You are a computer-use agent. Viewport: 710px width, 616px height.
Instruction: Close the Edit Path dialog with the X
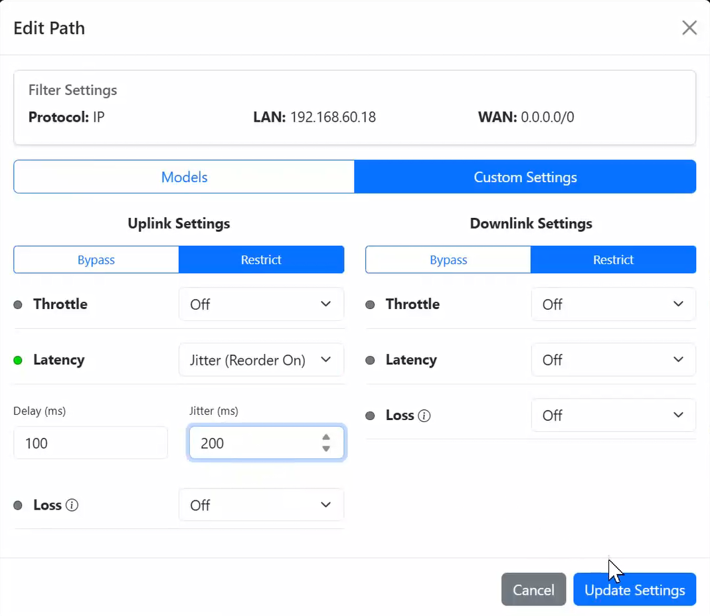click(689, 27)
